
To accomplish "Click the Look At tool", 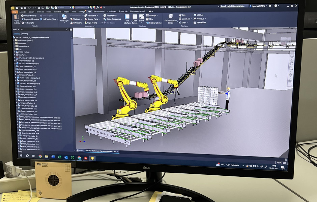I will [198, 15].
